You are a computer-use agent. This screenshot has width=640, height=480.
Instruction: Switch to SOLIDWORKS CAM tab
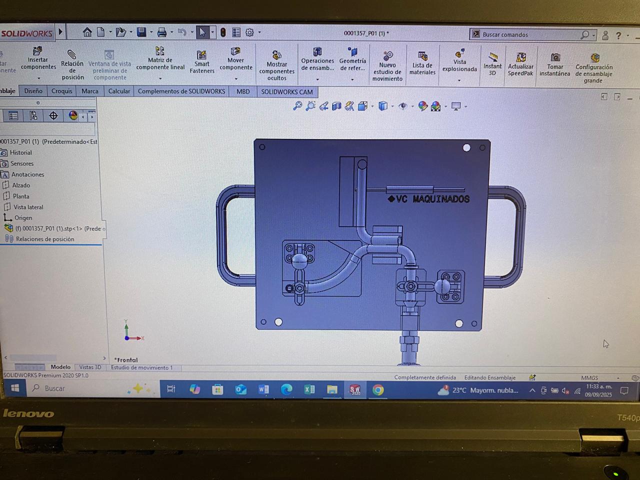(287, 91)
